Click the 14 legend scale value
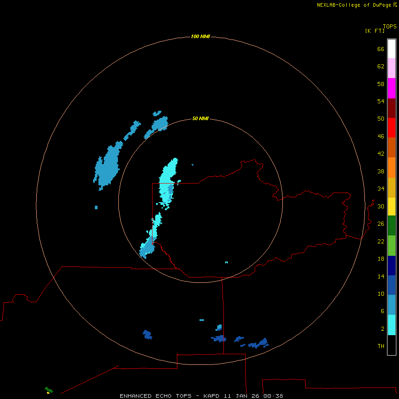This screenshot has height=399, width=399. point(381,276)
